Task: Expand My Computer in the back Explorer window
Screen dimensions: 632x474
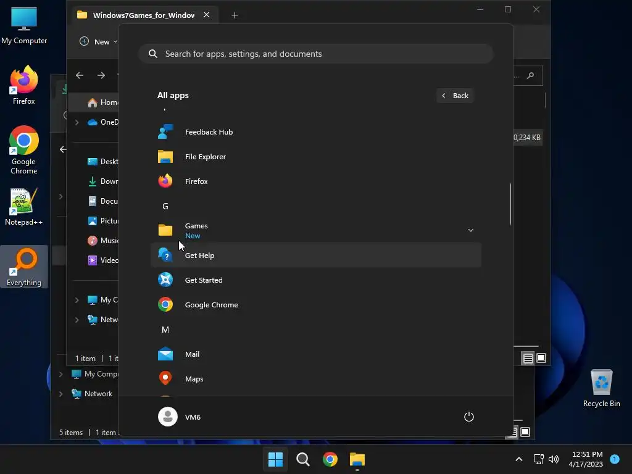Action: coord(60,374)
